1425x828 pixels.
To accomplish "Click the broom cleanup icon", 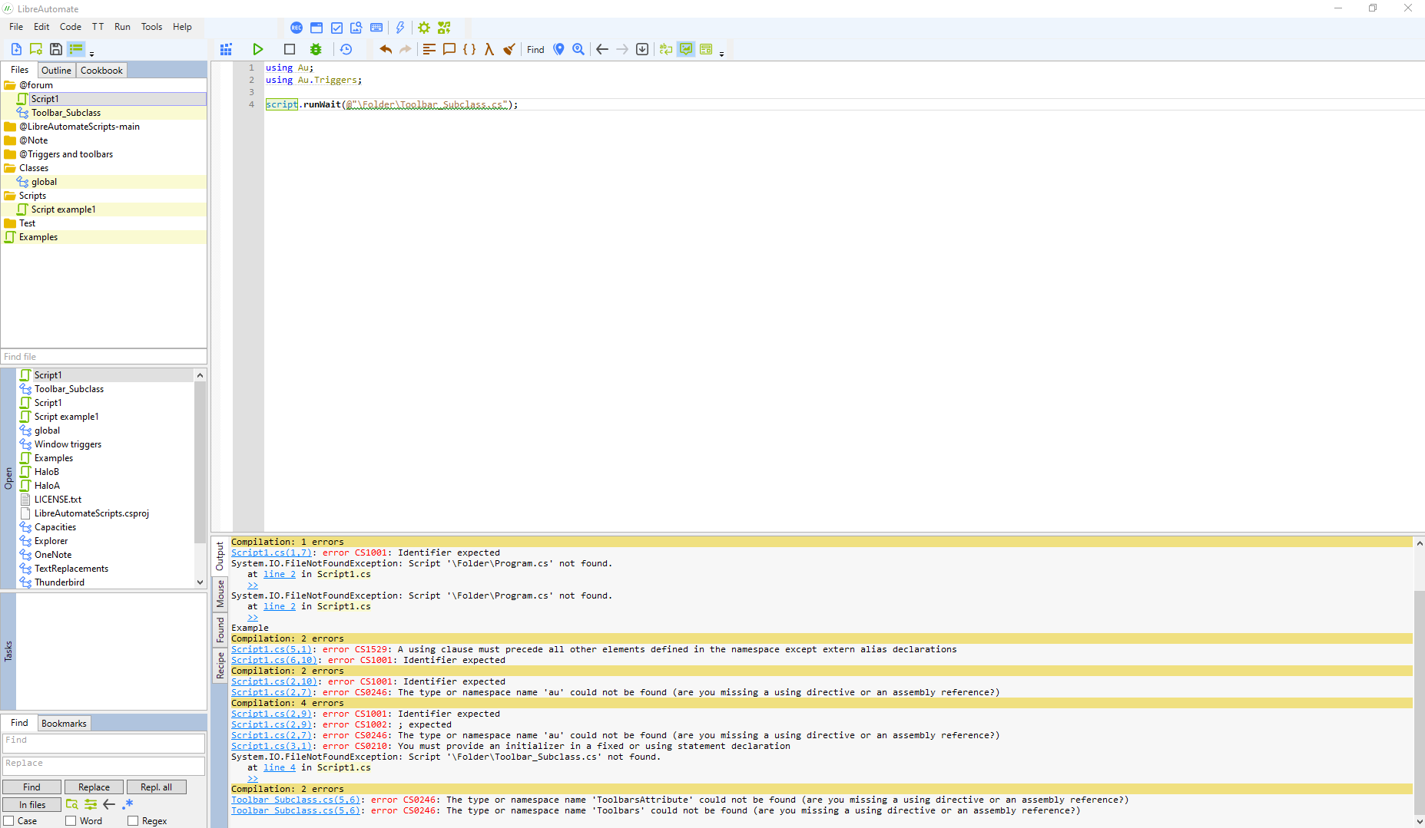I will tap(509, 49).
